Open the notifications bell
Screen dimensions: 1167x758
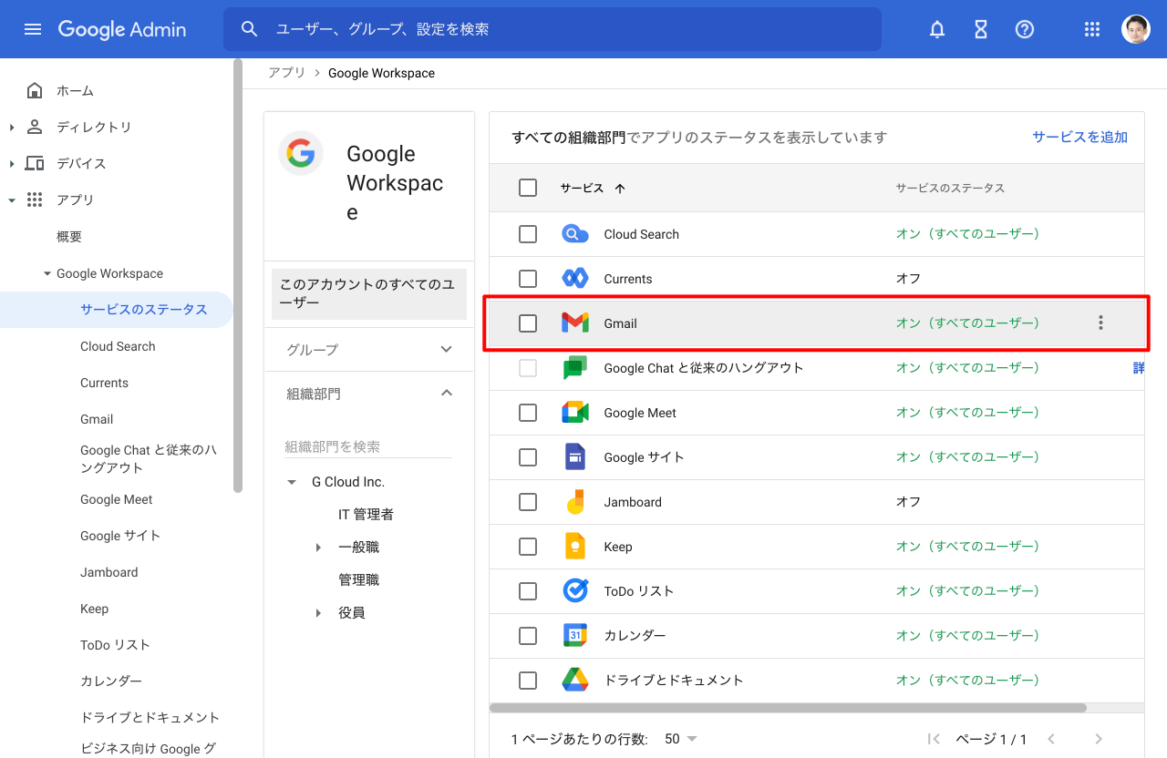(937, 29)
